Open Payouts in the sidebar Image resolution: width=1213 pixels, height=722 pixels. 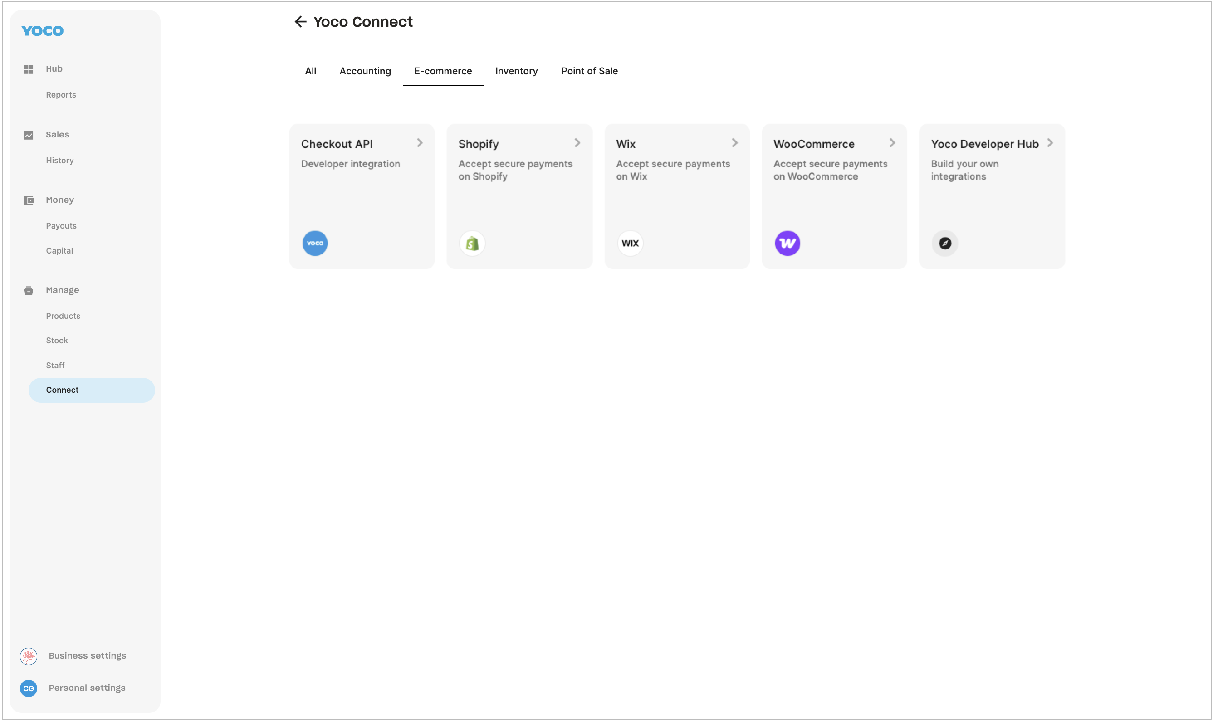click(61, 226)
